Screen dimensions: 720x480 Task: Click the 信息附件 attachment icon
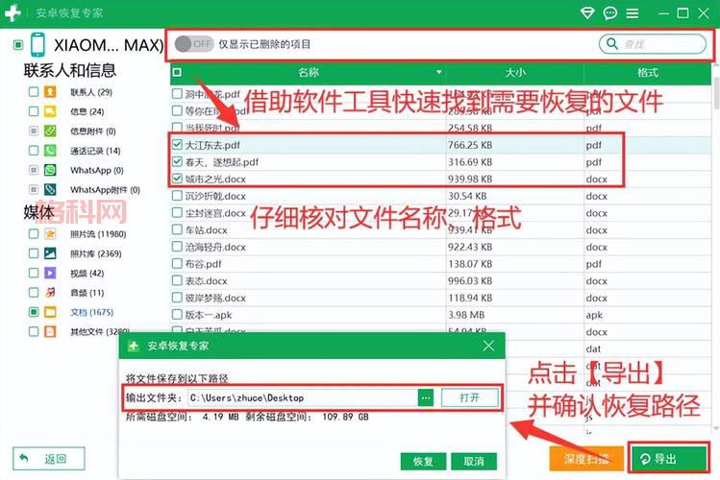(50, 132)
